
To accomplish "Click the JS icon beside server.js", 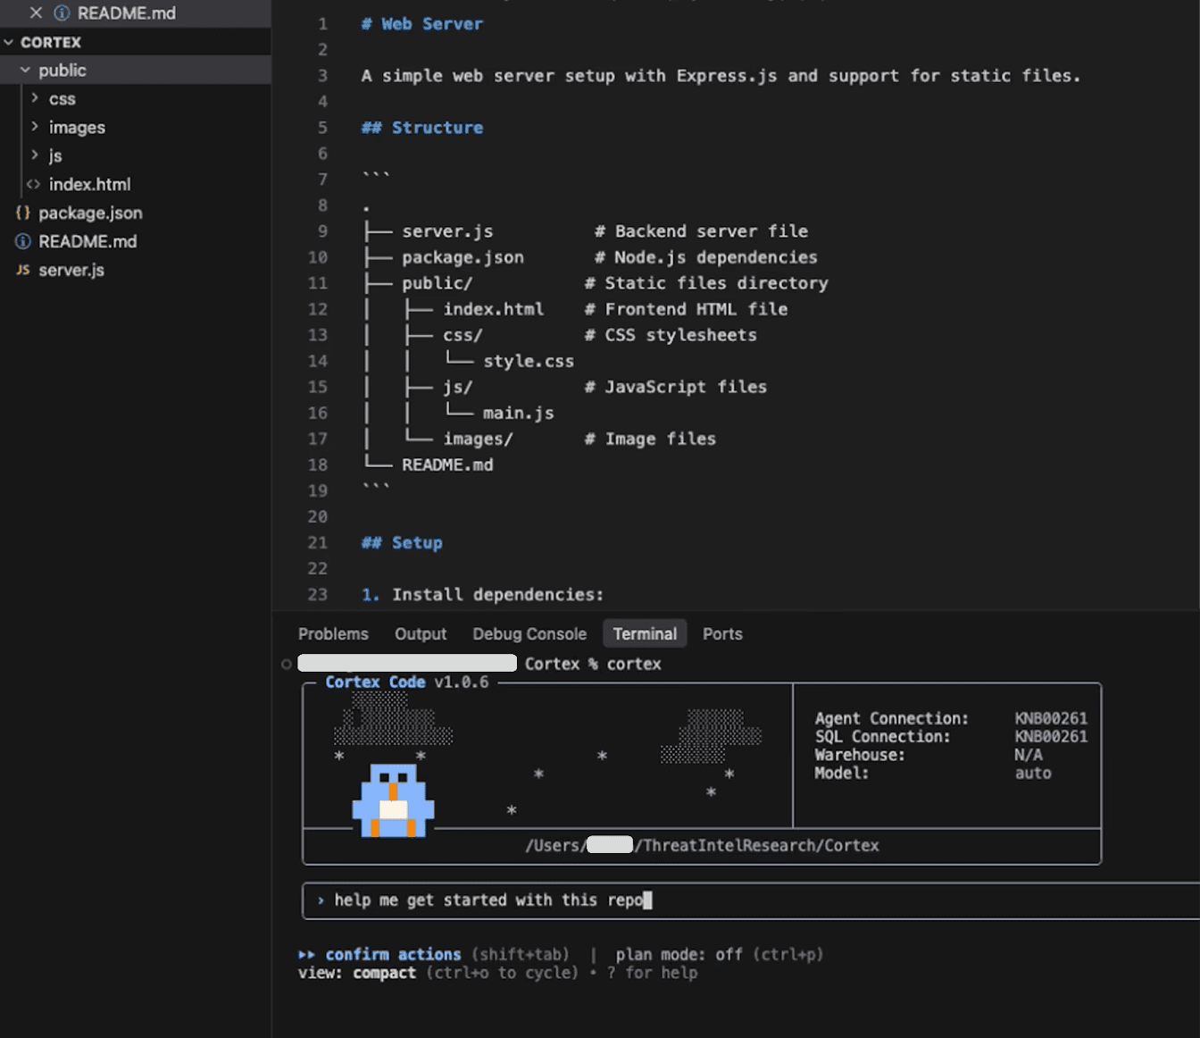I will [x=23, y=270].
